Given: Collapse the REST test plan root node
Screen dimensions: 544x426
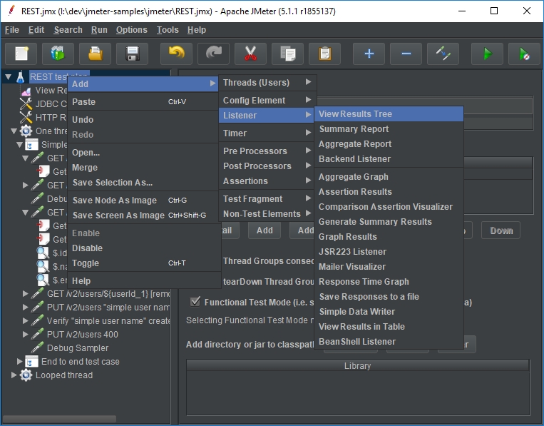Looking at the screenshot, I should (x=9, y=77).
